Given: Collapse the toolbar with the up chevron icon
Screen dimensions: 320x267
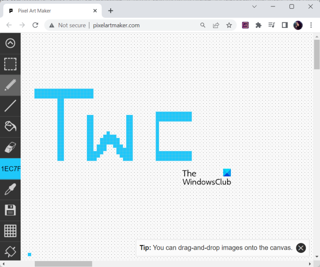Looking at the screenshot, I should [10, 43].
